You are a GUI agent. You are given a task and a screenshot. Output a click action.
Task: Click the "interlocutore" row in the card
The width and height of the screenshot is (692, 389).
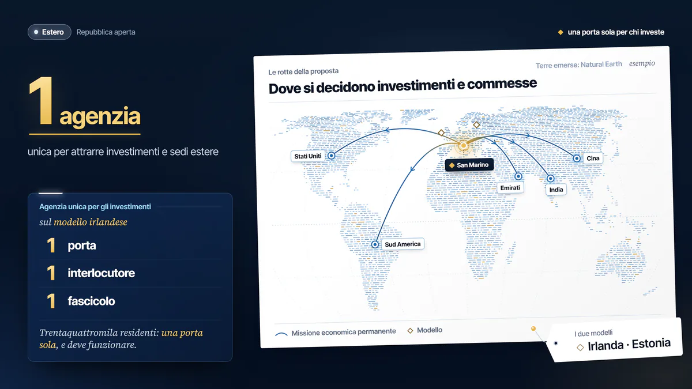point(130,273)
